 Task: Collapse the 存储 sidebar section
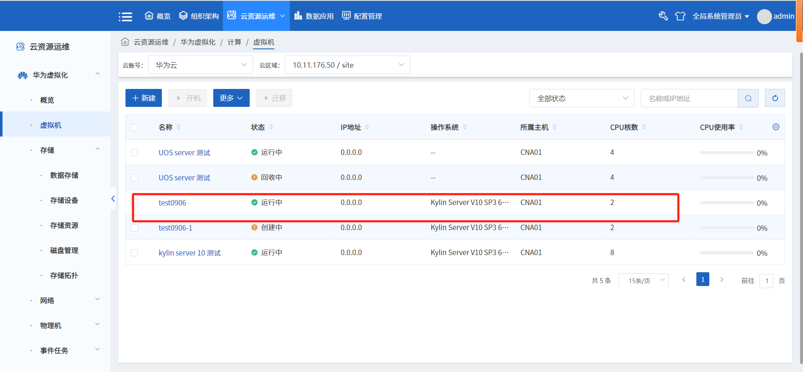(x=97, y=149)
